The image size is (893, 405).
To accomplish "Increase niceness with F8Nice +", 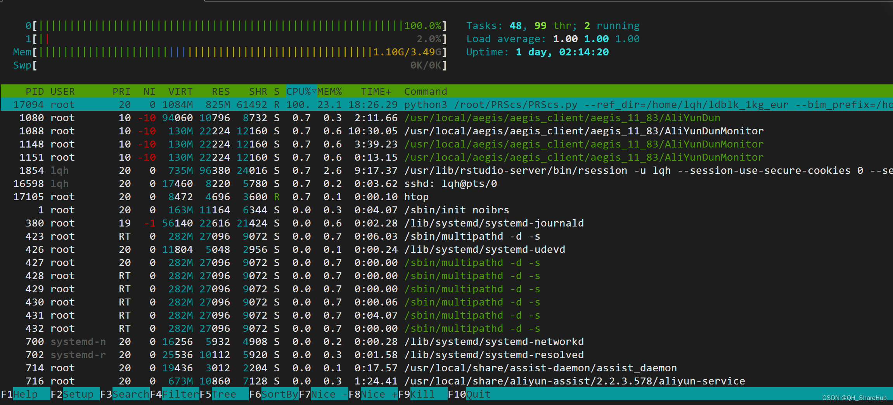I will [372, 394].
